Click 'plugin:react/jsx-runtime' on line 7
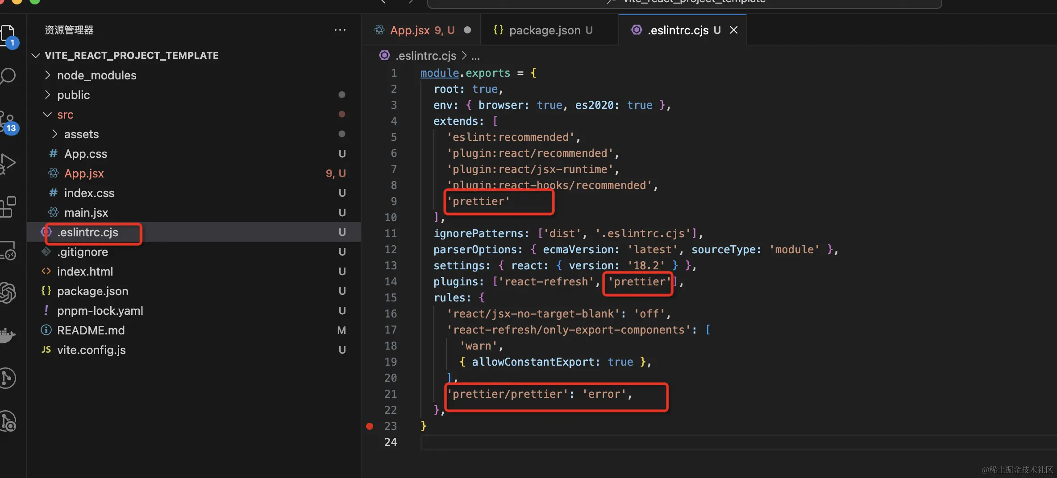Image resolution: width=1057 pixels, height=478 pixels. (x=530, y=169)
